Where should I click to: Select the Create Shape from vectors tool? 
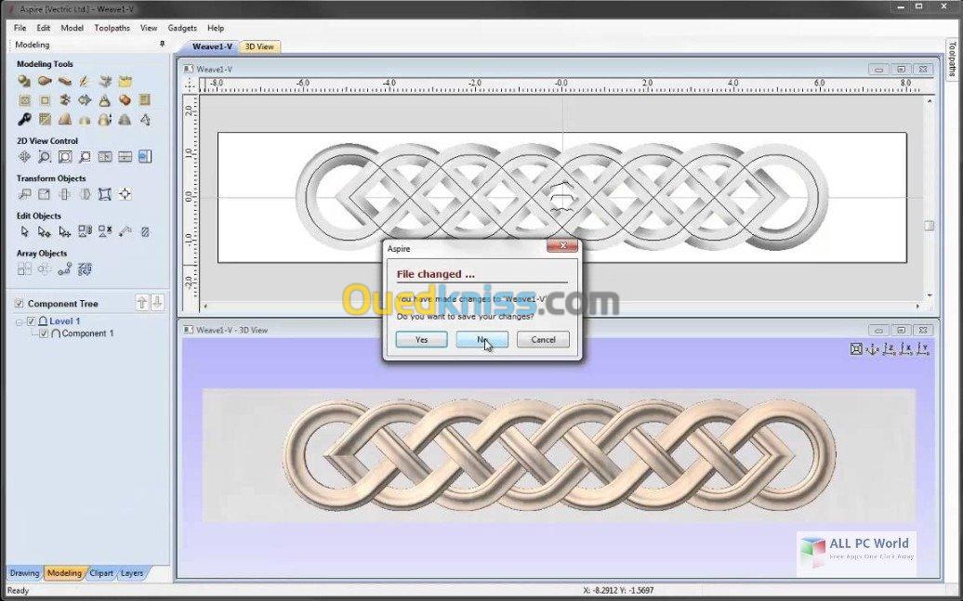(24, 81)
